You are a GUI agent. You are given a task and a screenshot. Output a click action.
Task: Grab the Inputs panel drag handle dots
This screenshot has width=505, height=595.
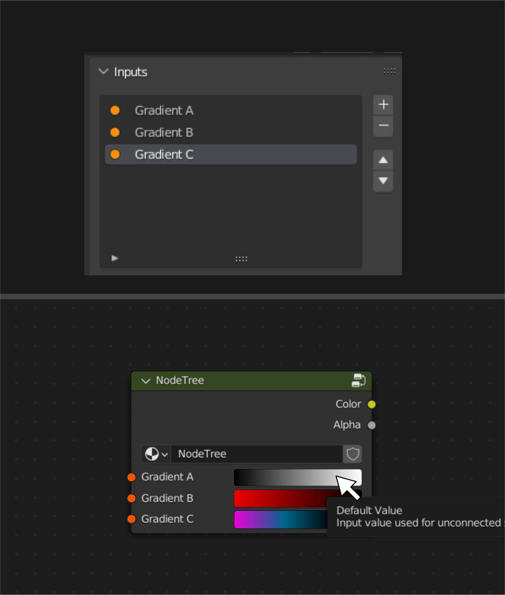coord(390,71)
